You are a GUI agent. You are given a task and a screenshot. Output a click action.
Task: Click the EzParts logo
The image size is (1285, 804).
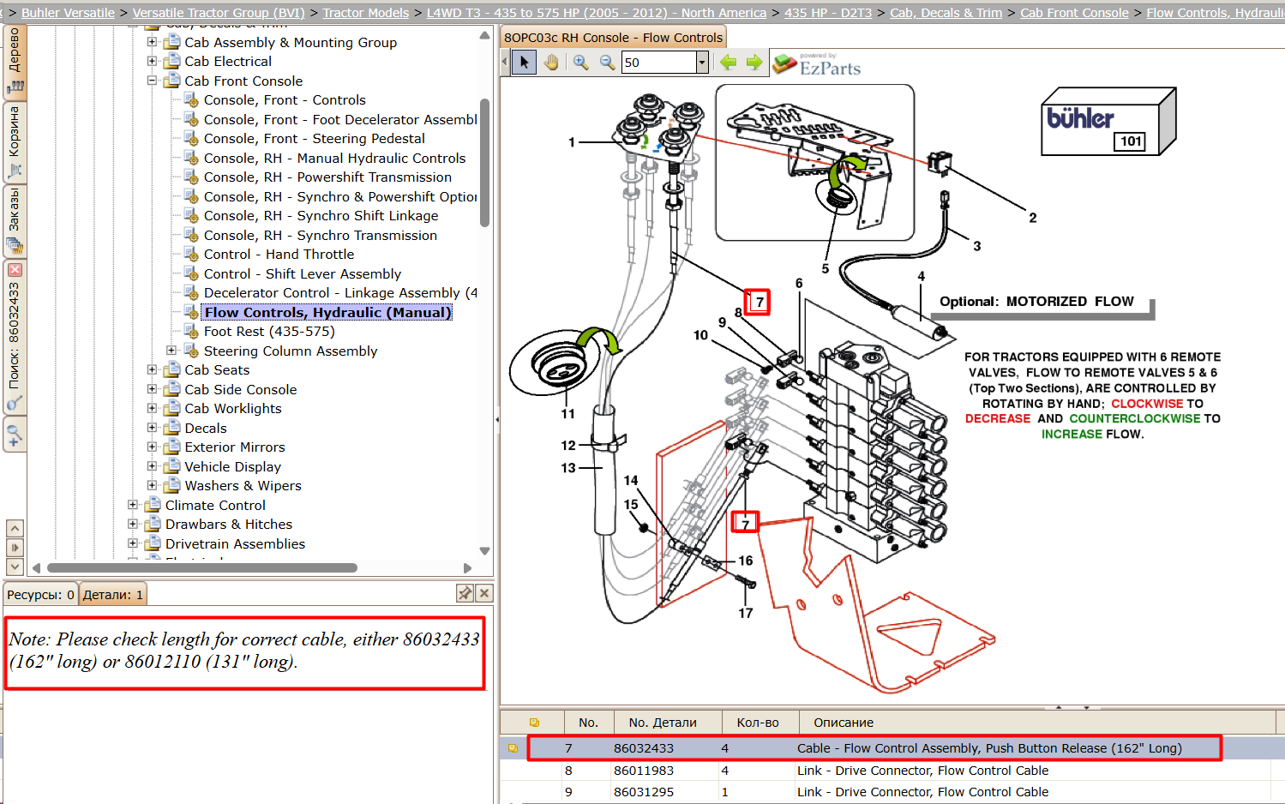click(817, 63)
